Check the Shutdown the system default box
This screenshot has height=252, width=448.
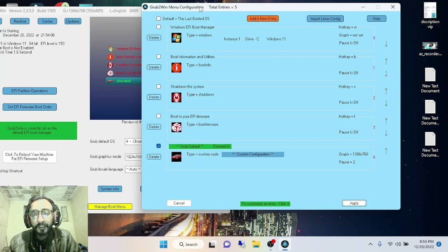[x=159, y=86]
